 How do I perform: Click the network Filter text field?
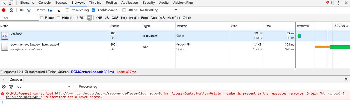pos(20,18)
